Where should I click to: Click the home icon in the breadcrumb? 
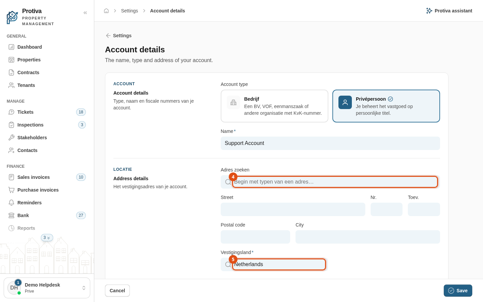click(106, 11)
